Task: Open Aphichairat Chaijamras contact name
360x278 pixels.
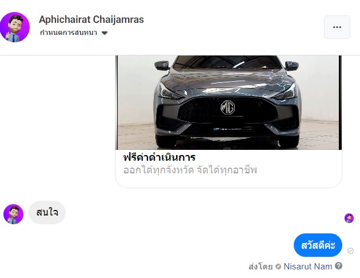Action: coord(91,19)
